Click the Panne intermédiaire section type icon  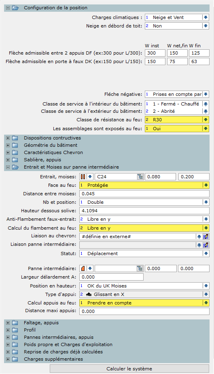tap(83, 268)
